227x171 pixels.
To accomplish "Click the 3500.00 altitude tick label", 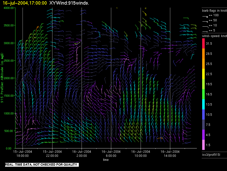I will [x=9, y=25].
